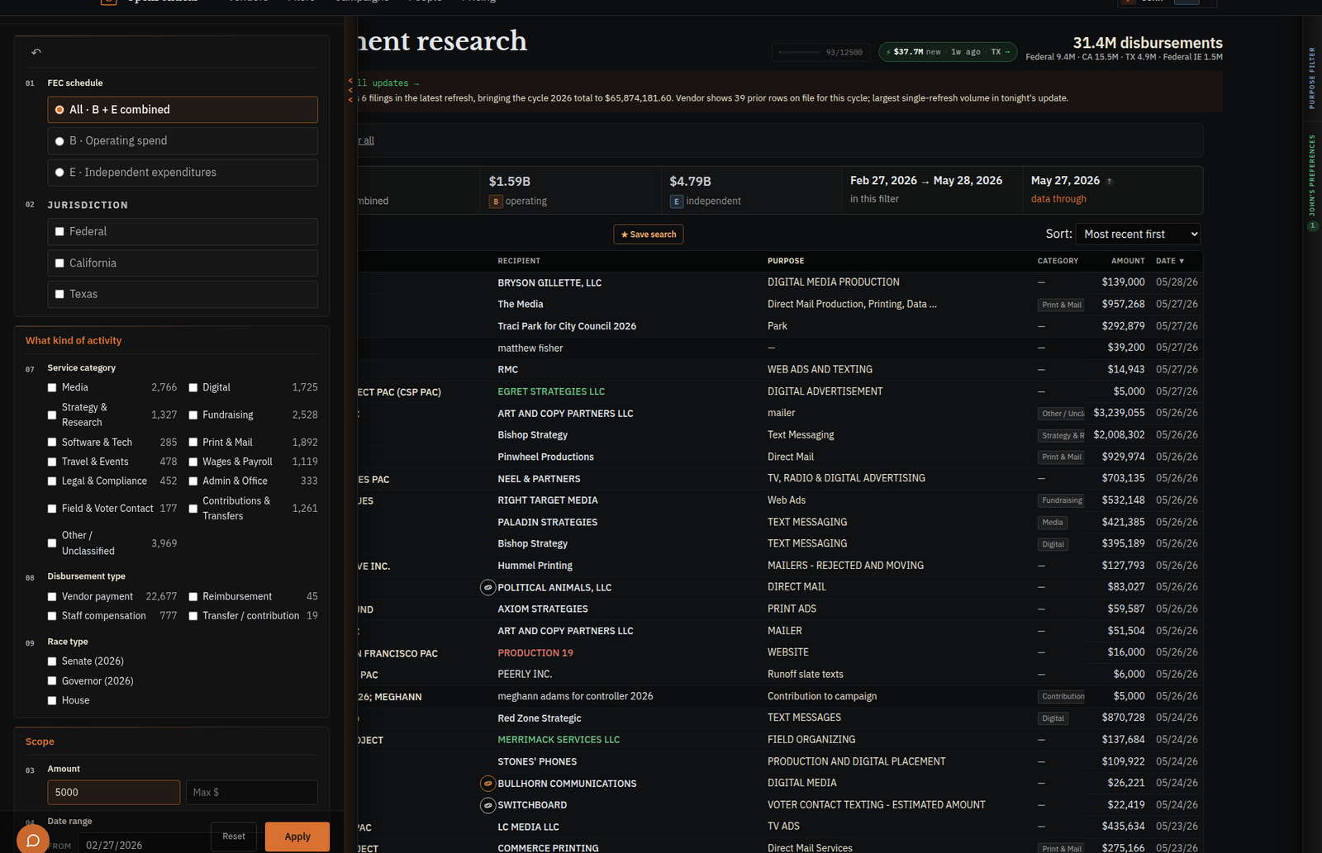Viewport: 1322px width, 853px height.
Task: Check the Texas jurisdiction box
Action: point(59,294)
